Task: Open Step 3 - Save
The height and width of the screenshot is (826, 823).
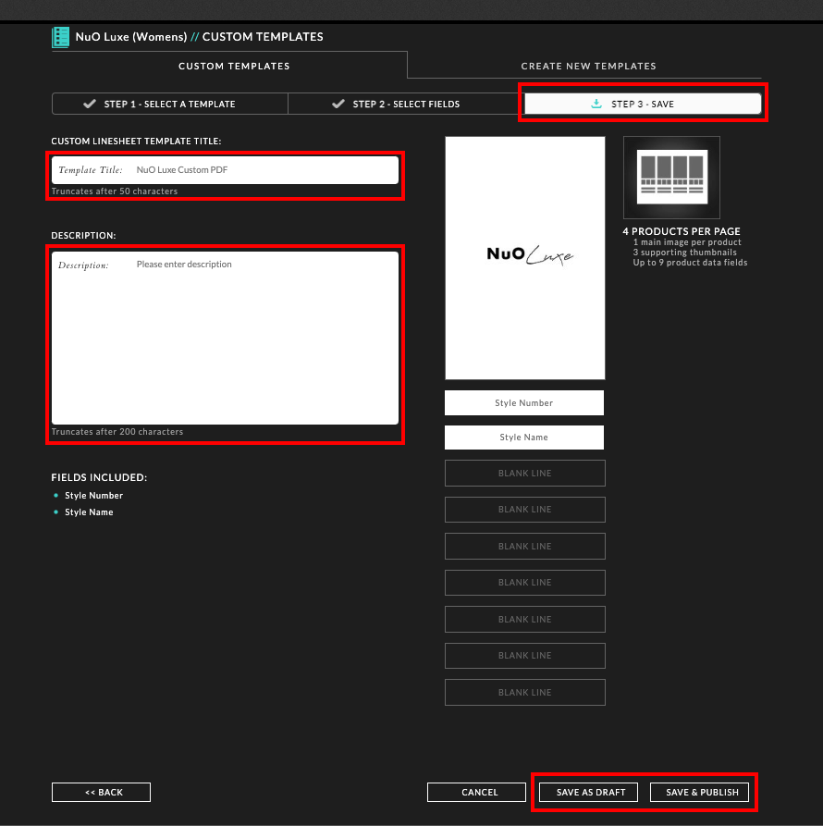Action: (x=643, y=104)
